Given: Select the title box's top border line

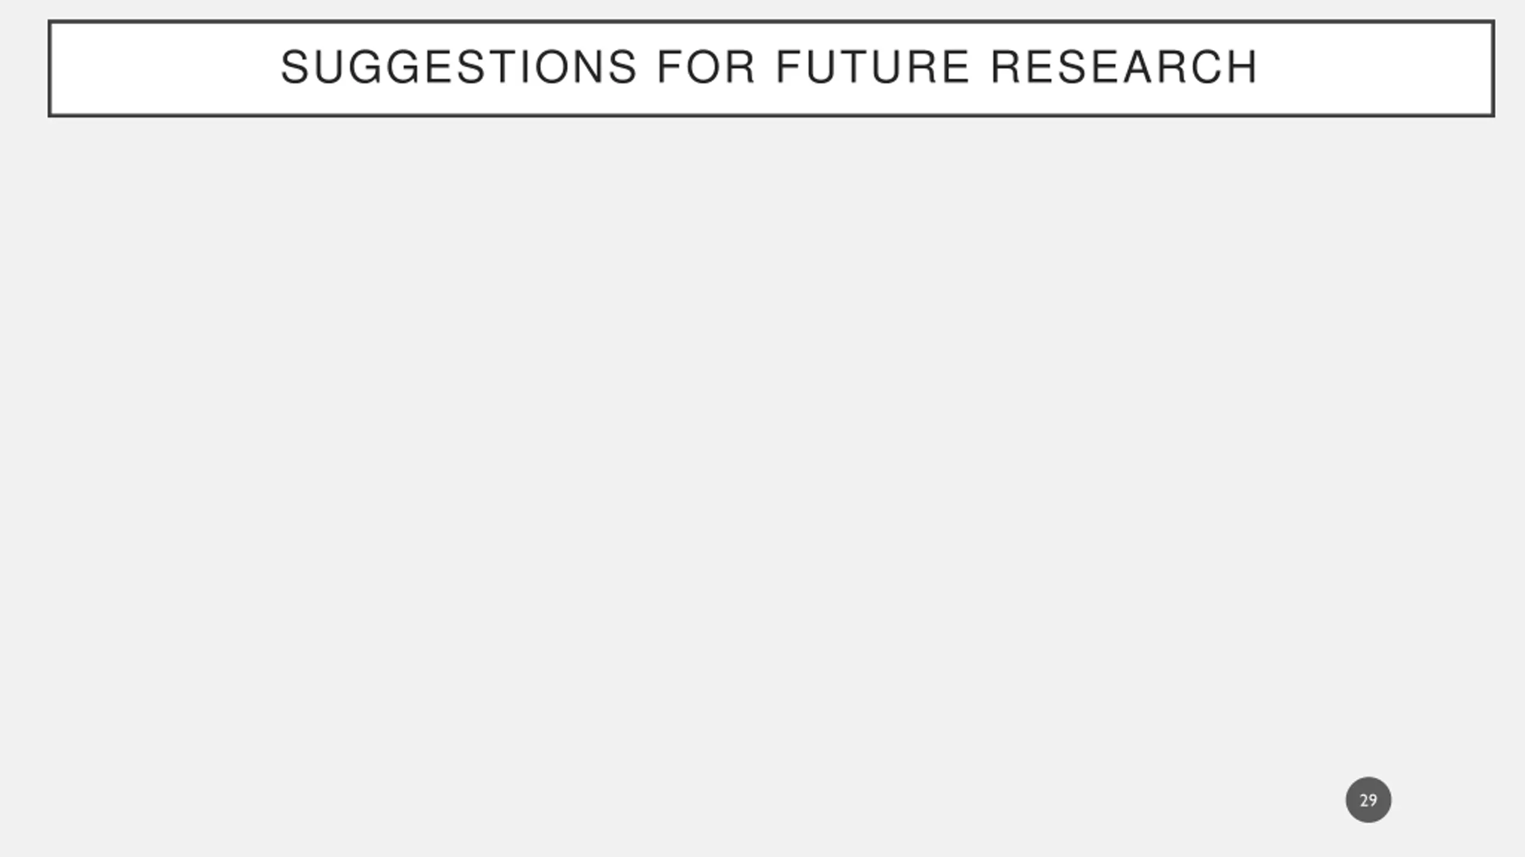Looking at the screenshot, I should [x=771, y=22].
